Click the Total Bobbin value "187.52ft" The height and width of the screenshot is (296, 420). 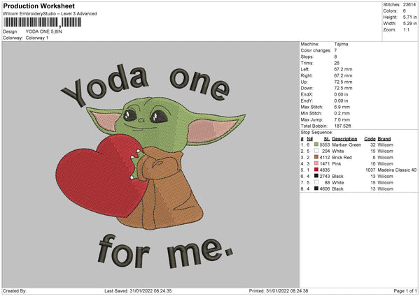click(342, 126)
